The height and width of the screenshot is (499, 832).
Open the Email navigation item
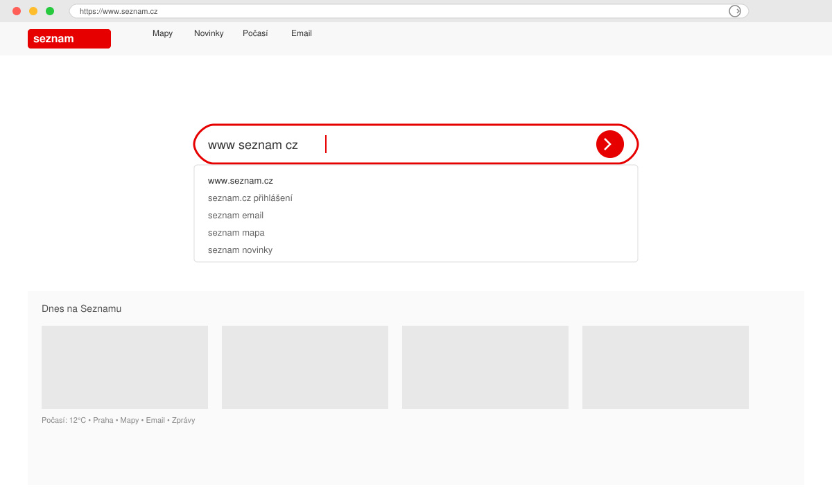[302, 33]
